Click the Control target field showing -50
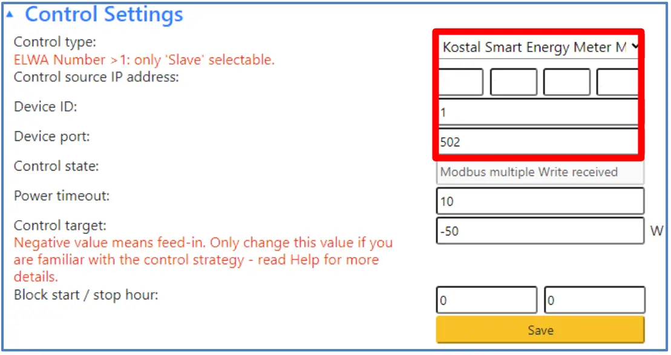 (540, 230)
